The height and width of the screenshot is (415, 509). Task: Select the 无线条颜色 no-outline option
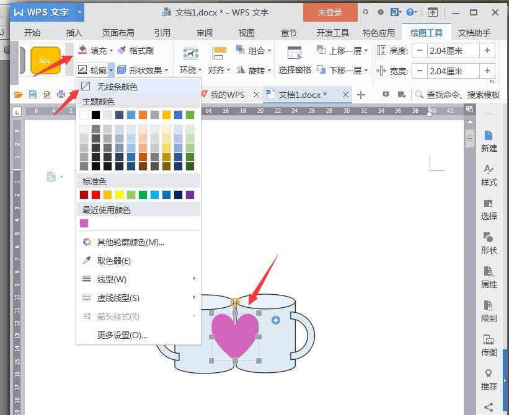(138, 87)
